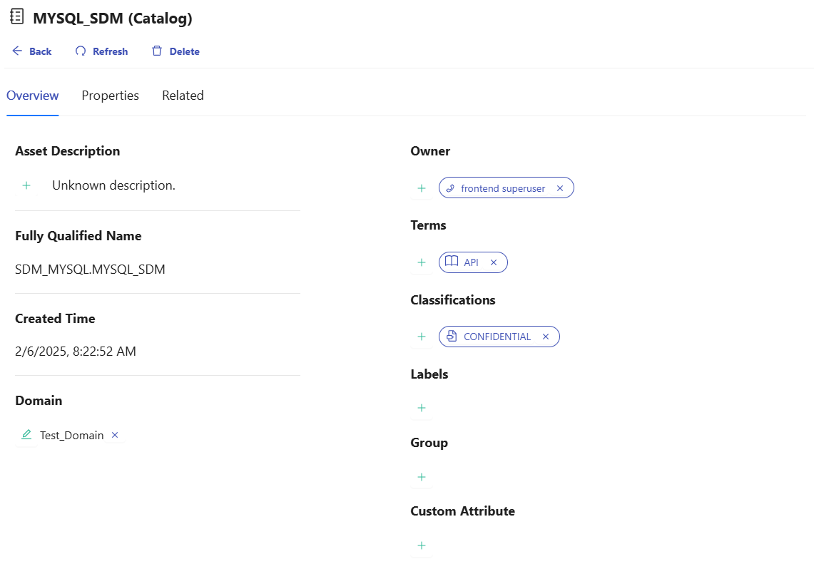The height and width of the screenshot is (564, 814).
Task: Go Back to the previous page
Action: coord(32,51)
